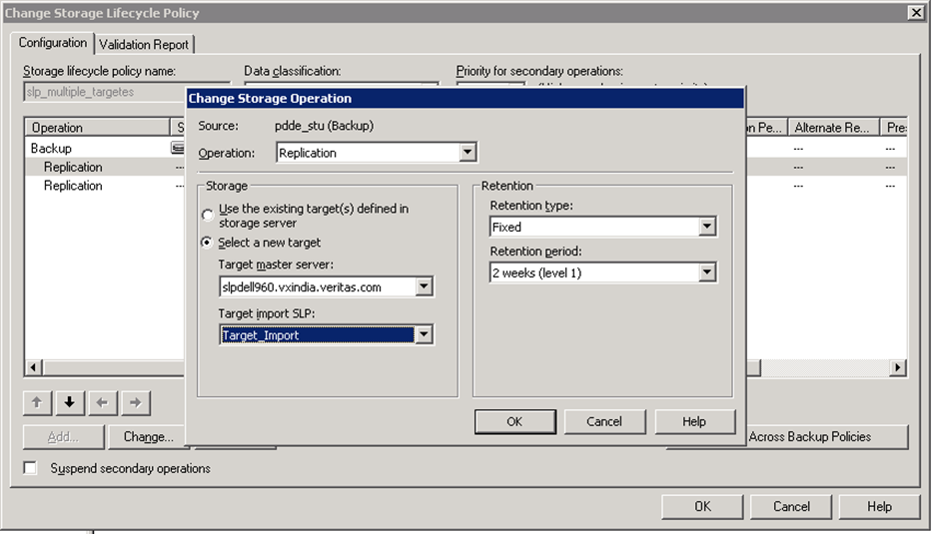The width and height of the screenshot is (933, 534).
Task: Open the Operation dropdown showing Replication
Action: pos(466,153)
